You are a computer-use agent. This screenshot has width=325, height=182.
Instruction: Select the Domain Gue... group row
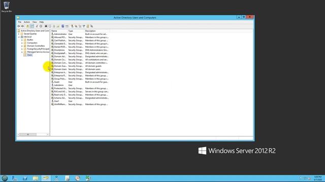pyautogui.click(x=80, y=66)
